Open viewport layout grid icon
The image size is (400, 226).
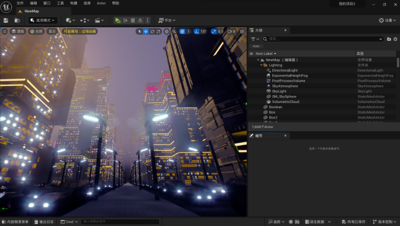click(x=242, y=31)
